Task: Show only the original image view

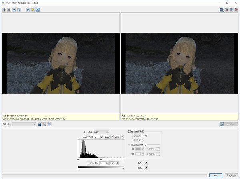Action: (232, 10)
